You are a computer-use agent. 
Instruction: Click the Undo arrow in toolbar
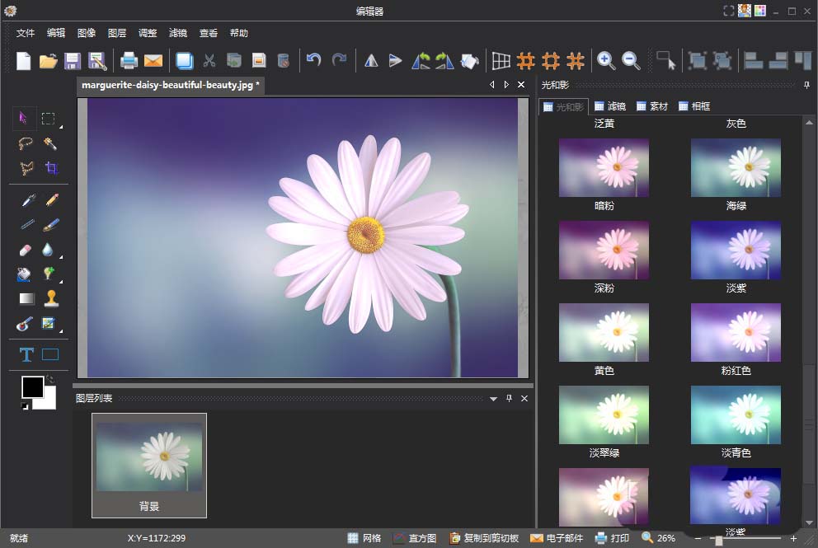313,60
